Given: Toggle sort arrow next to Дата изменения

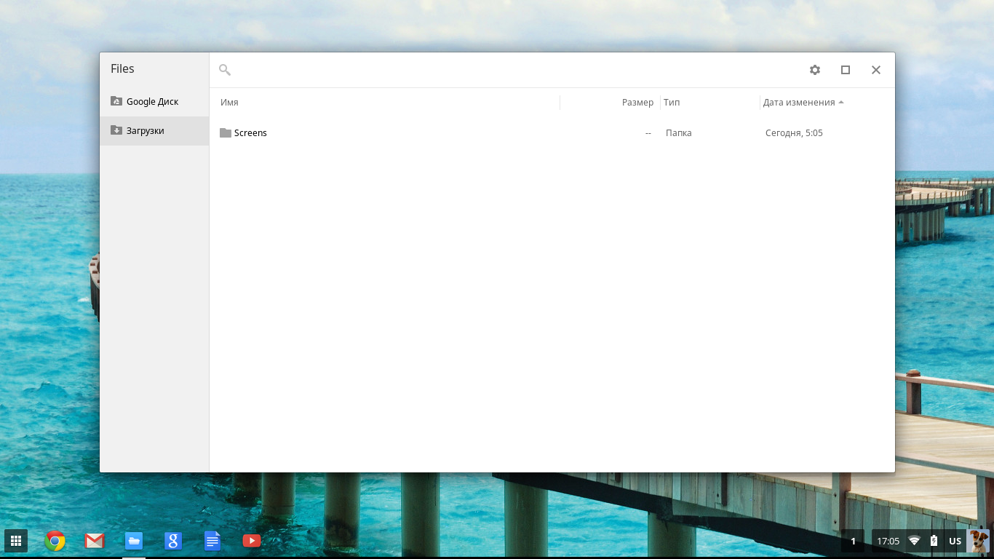Looking at the screenshot, I should pos(841,103).
